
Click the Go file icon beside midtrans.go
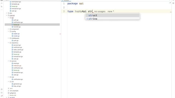pos(12,66)
